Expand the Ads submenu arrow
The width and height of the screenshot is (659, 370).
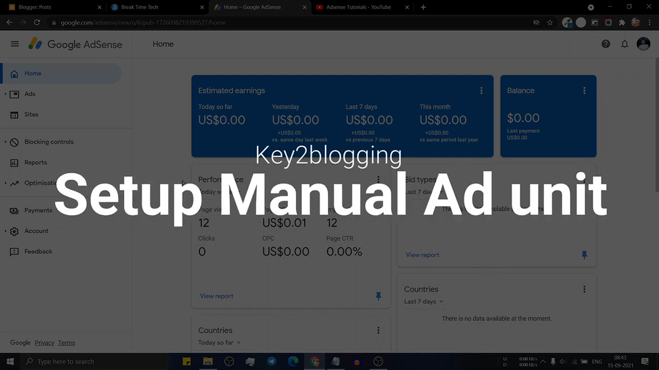coord(5,94)
